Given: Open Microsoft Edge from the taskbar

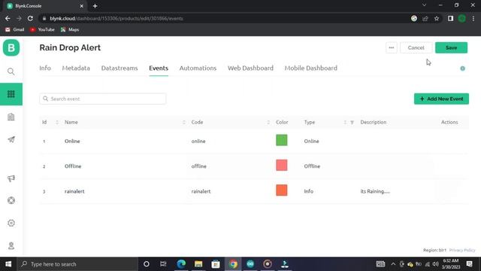Looking at the screenshot, I should click(x=181, y=264).
